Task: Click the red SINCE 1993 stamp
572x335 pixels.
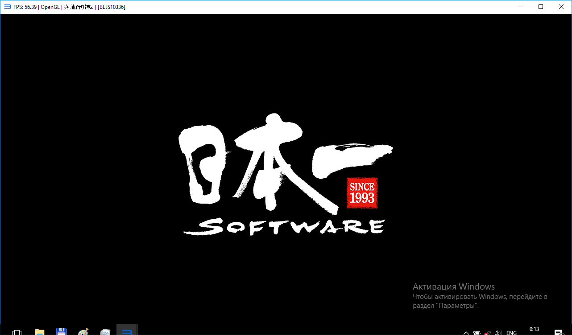Action: pos(362,193)
